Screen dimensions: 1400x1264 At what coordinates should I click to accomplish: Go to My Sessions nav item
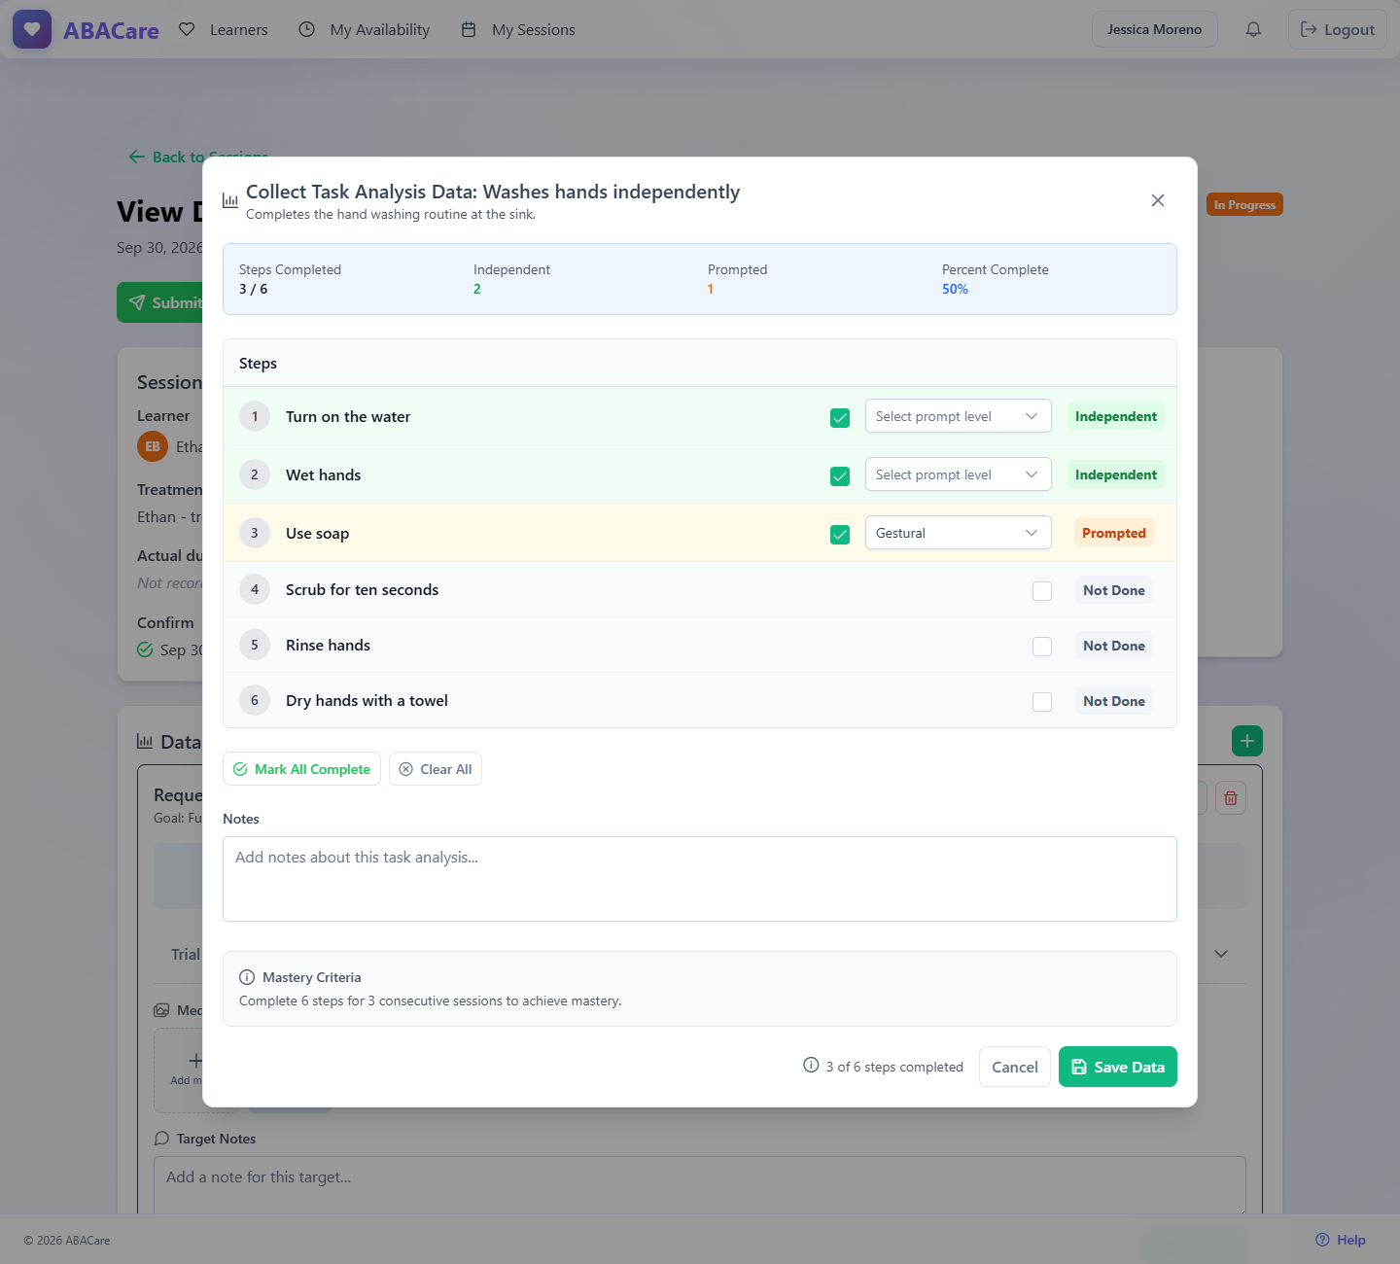[x=518, y=29]
